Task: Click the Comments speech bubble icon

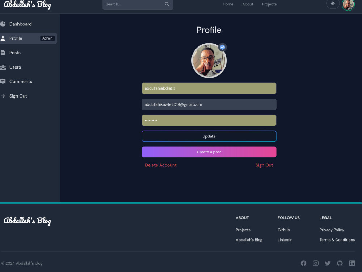Action: 3,82
